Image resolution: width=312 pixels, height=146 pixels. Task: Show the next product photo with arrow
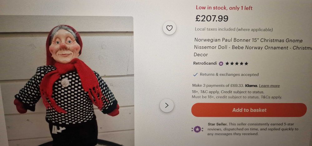click(167, 105)
